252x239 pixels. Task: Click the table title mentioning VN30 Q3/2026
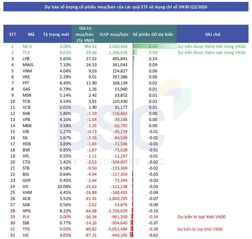(x=126, y=7)
